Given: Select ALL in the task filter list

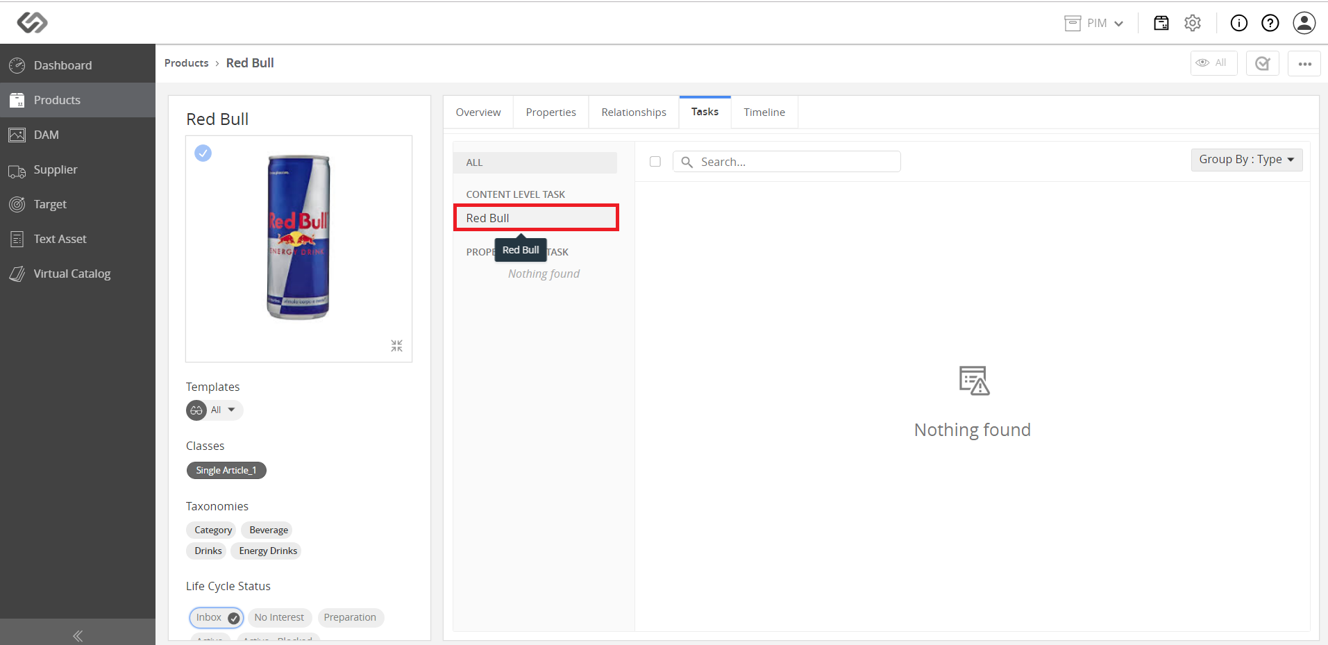Looking at the screenshot, I should (535, 162).
